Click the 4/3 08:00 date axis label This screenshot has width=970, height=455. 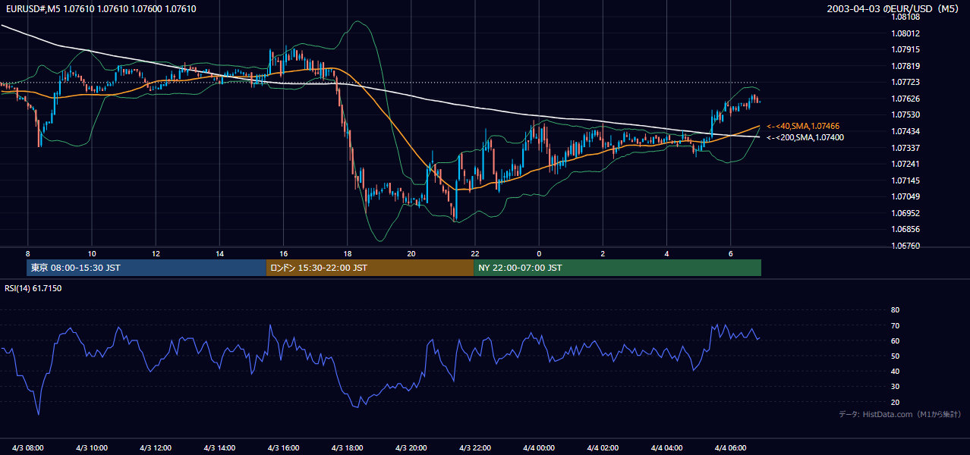[x=28, y=447]
